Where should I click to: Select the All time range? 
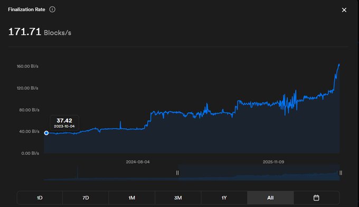(x=270, y=197)
